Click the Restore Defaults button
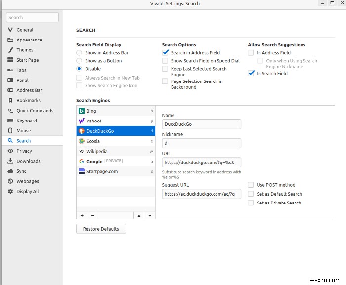346x285 pixels. (x=101, y=229)
